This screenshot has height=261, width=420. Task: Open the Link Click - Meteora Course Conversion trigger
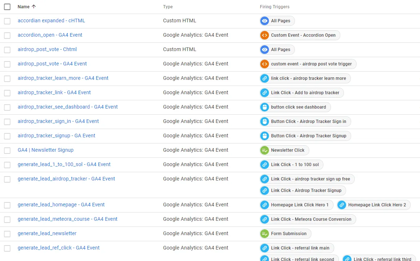(x=311, y=219)
